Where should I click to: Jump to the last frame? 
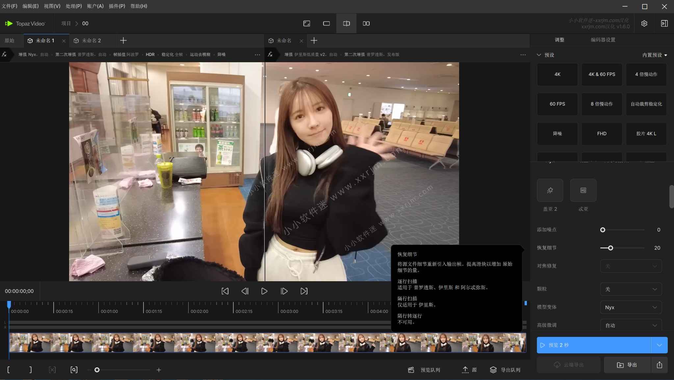pyautogui.click(x=304, y=291)
